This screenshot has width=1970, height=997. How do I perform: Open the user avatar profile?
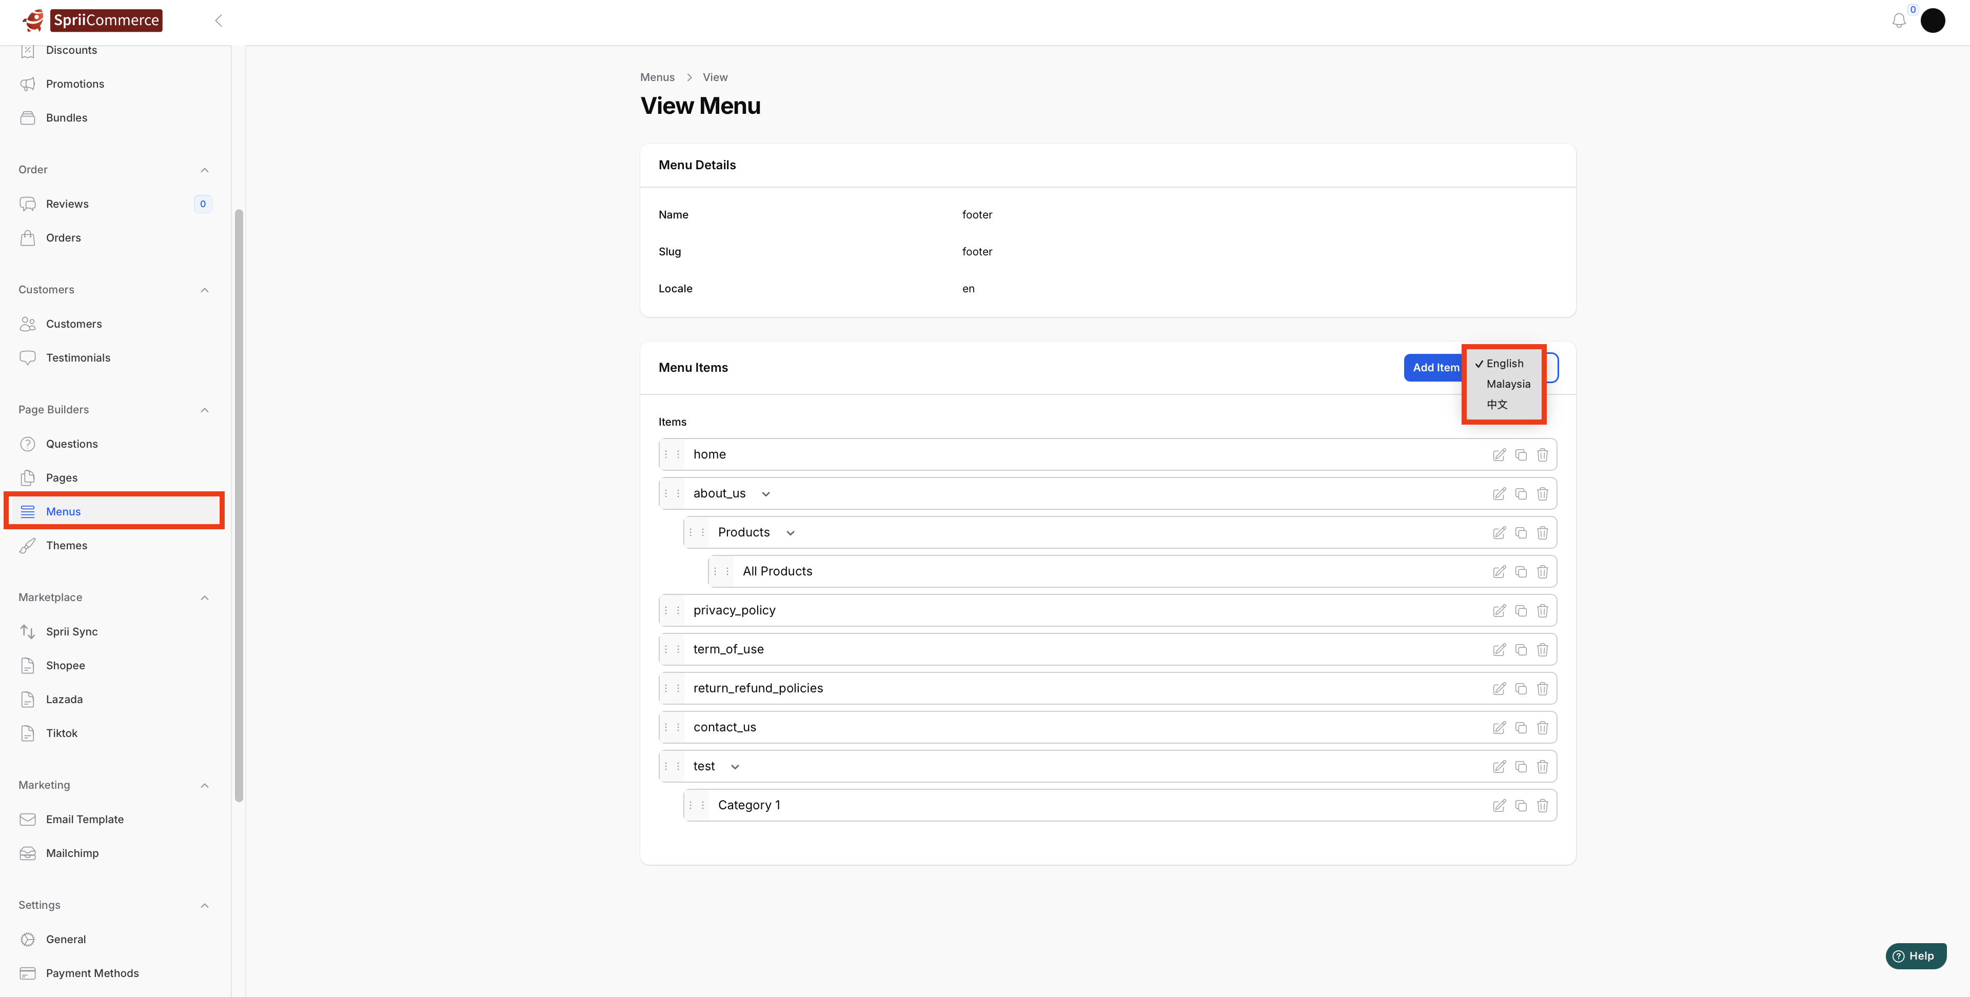[1933, 21]
